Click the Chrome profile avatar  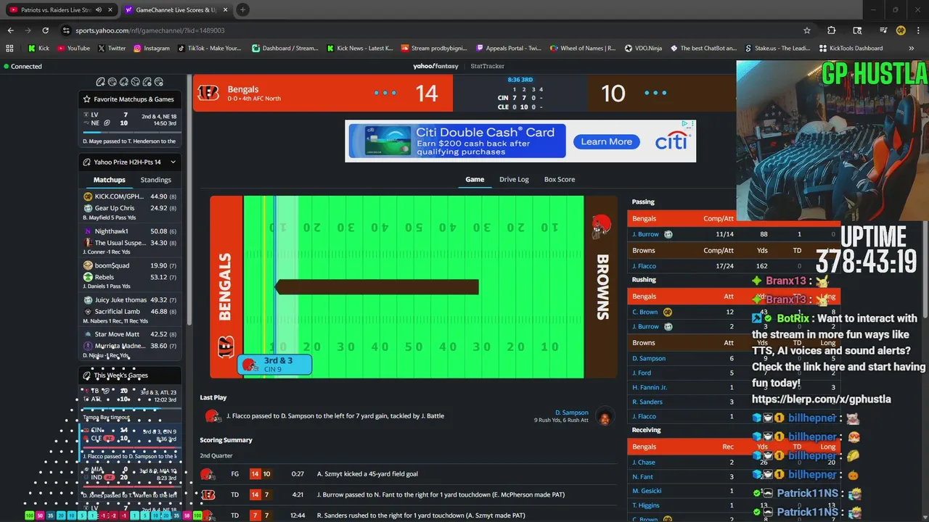[901, 30]
